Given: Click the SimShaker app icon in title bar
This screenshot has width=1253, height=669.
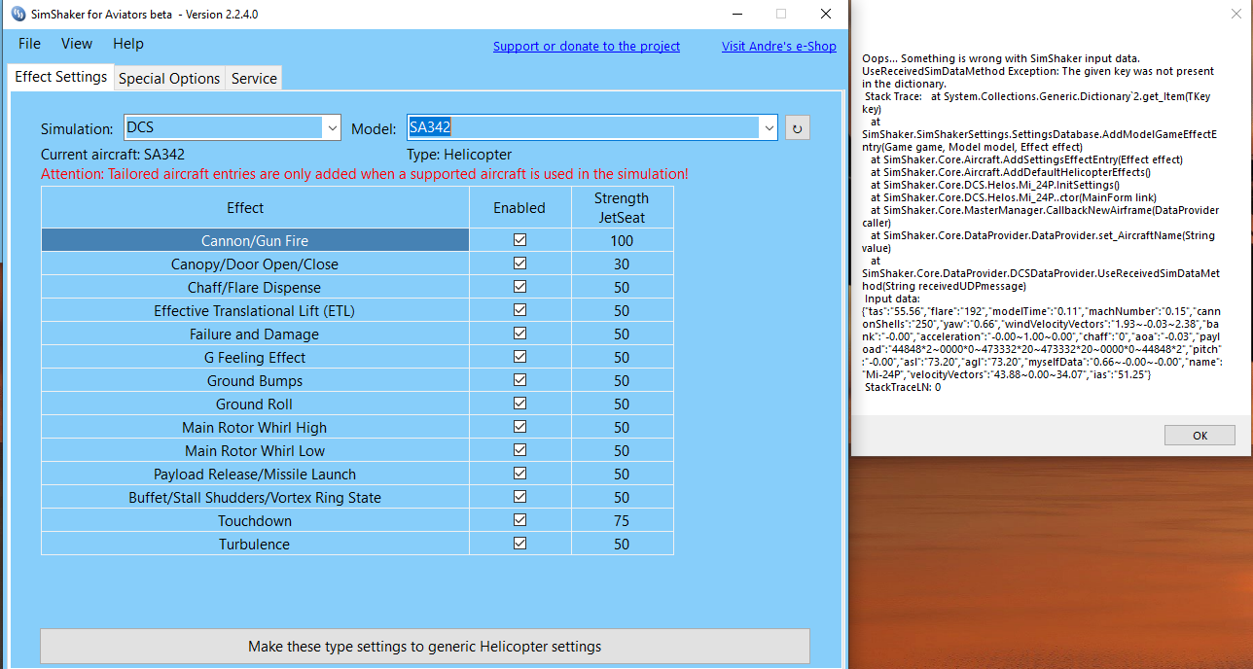Looking at the screenshot, I should [x=18, y=15].
